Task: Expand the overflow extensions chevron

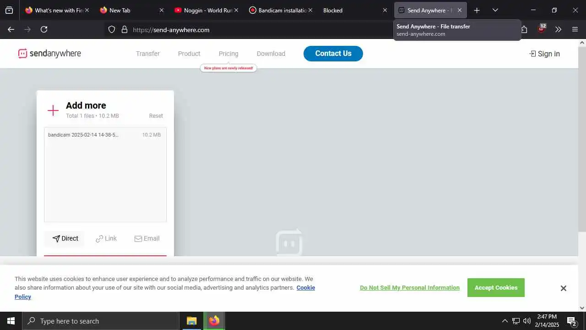Action: point(558,29)
